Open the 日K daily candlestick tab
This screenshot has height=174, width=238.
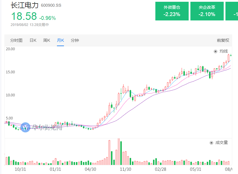pos(33,40)
